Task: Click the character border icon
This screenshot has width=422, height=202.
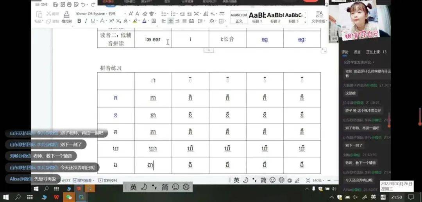Action: [154, 21]
